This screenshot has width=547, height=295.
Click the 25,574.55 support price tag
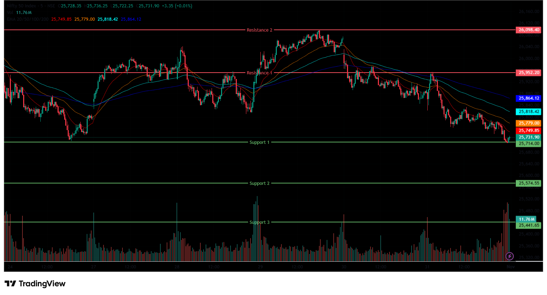tap(528, 183)
